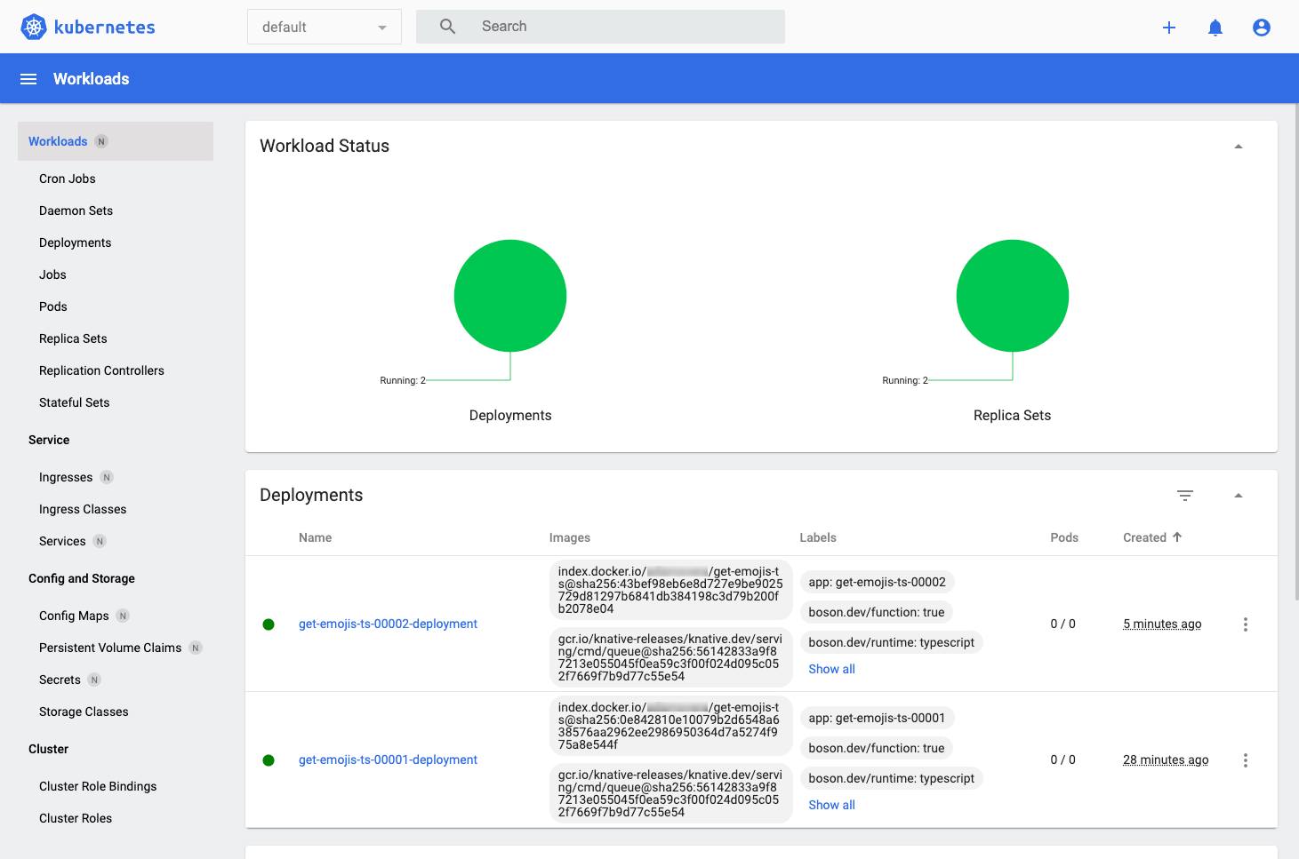The image size is (1299, 859).
Task: Toggle the sidebar hamburger menu
Action: pos(28,78)
